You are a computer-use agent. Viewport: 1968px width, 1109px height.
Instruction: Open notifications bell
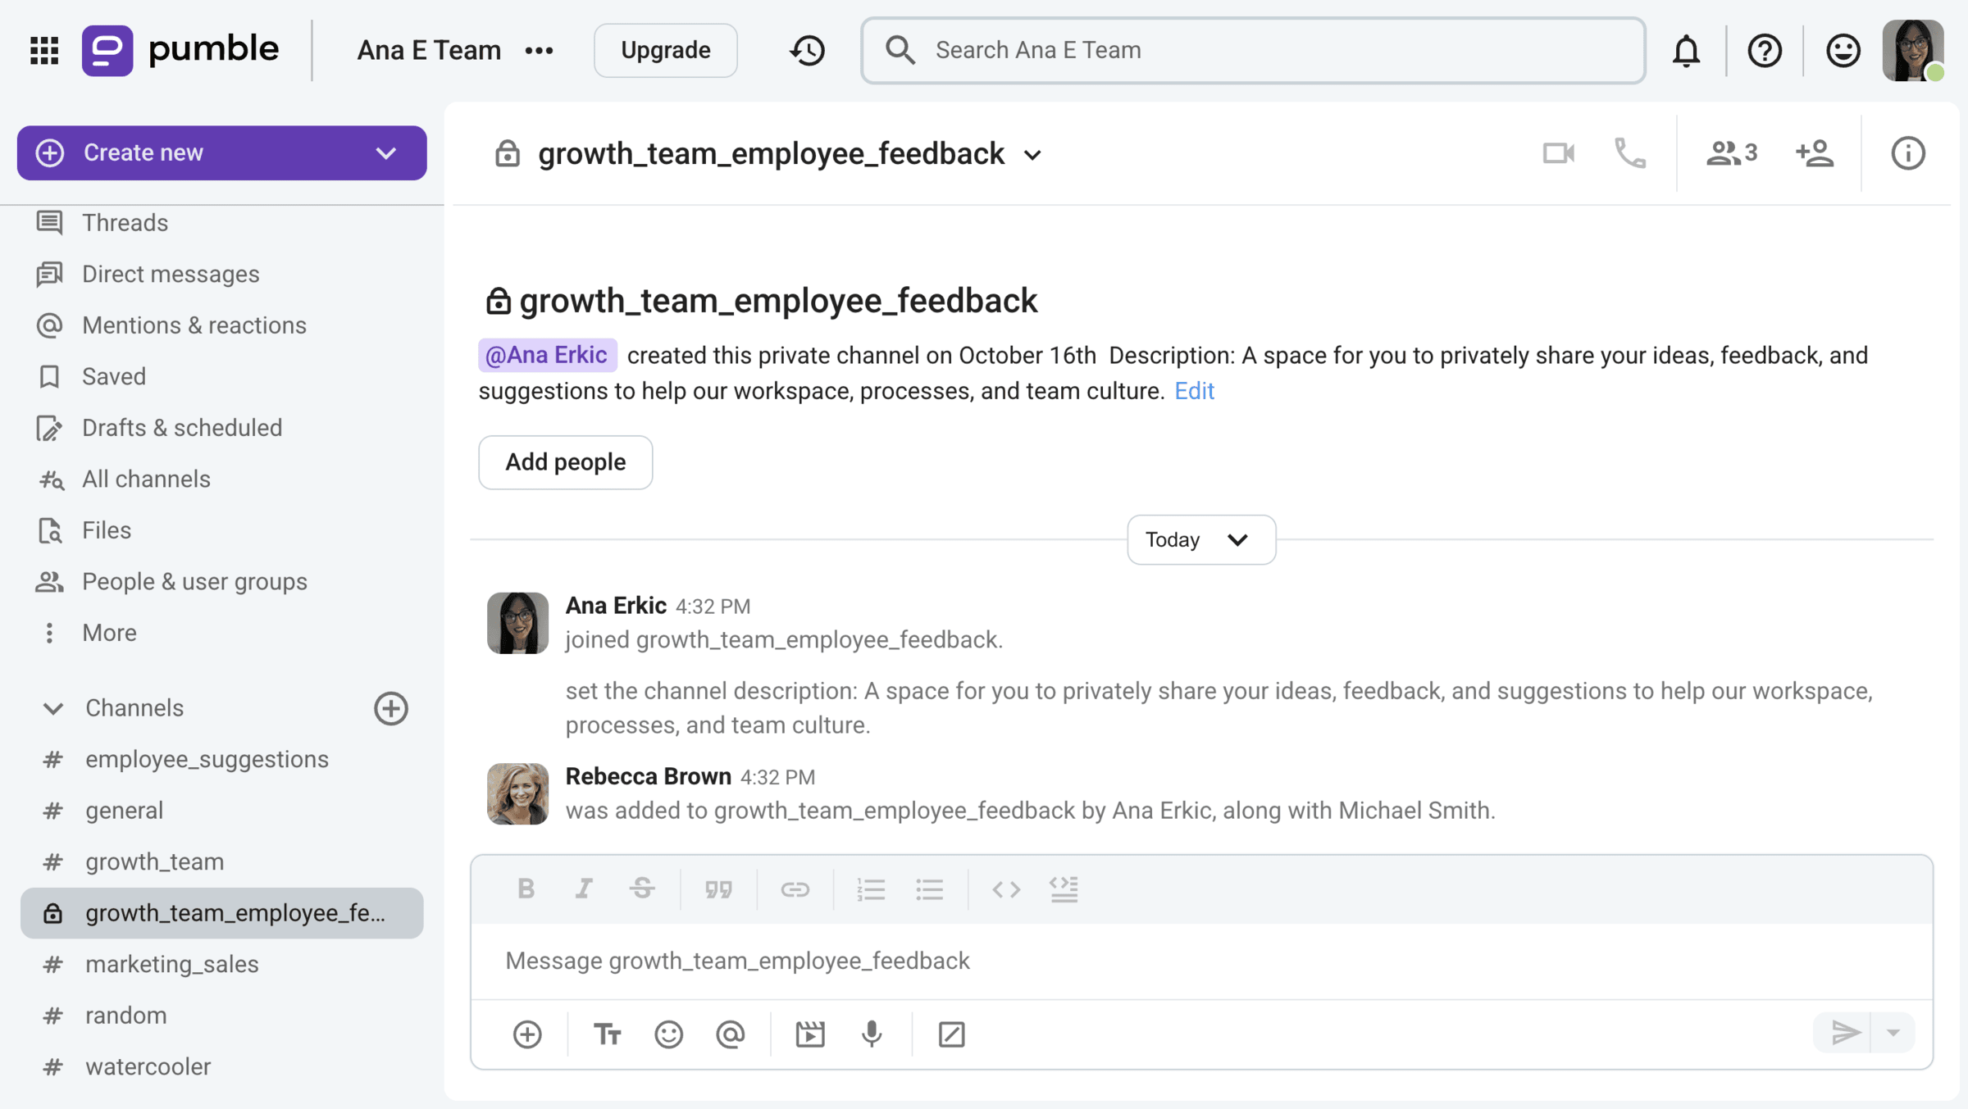[x=1686, y=51]
